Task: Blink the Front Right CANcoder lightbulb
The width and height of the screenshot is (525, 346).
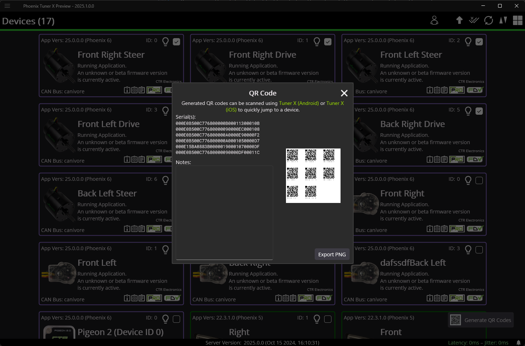Action: click(x=468, y=180)
